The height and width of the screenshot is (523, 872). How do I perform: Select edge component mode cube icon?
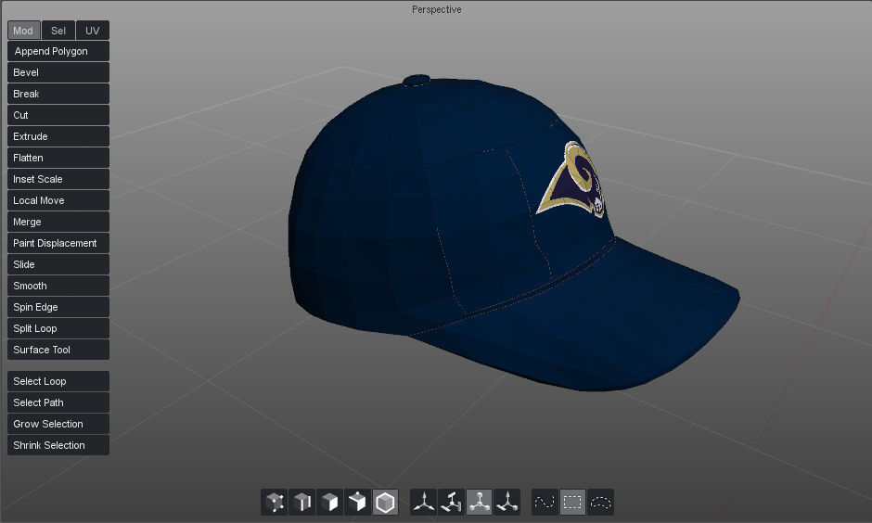pos(302,502)
